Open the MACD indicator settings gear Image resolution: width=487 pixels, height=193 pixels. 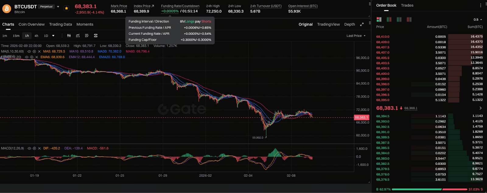tap(34, 148)
